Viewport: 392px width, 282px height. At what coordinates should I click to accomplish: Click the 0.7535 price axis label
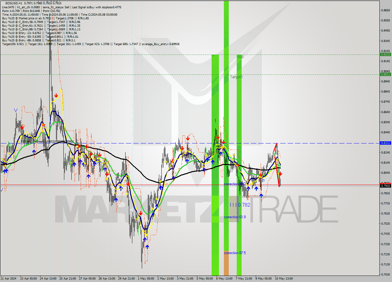(385, 224)
